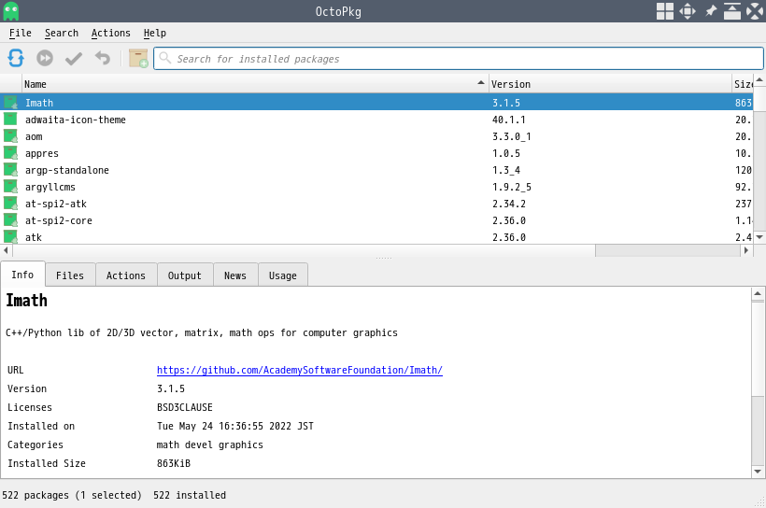Click the remote package search box icon

point(138,58)
